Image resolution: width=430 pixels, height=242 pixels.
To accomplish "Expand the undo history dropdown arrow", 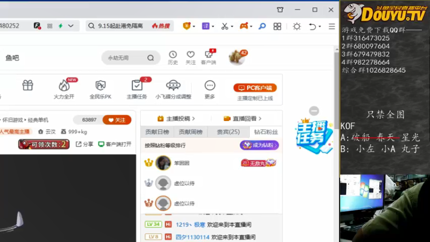I will pos(319,26).
